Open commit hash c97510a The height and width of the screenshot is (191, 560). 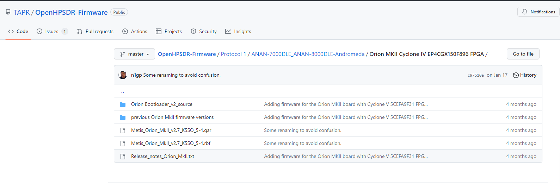click(475, 75)
